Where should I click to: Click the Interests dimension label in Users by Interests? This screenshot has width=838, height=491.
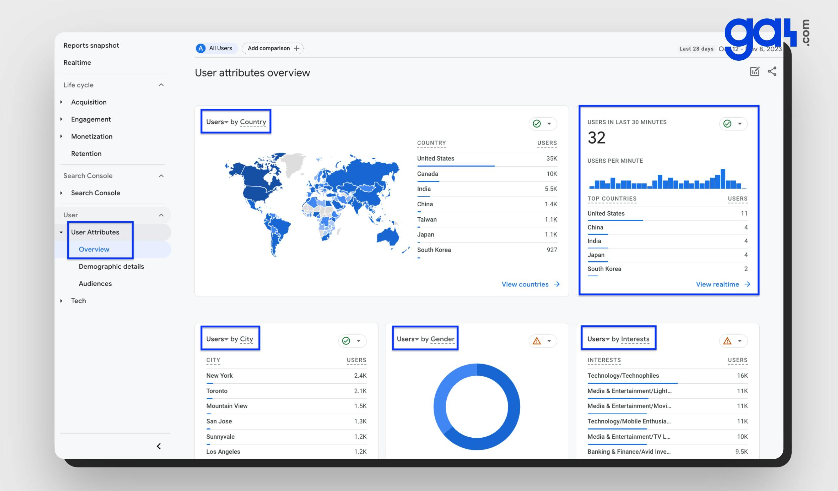tap(635, 339)
